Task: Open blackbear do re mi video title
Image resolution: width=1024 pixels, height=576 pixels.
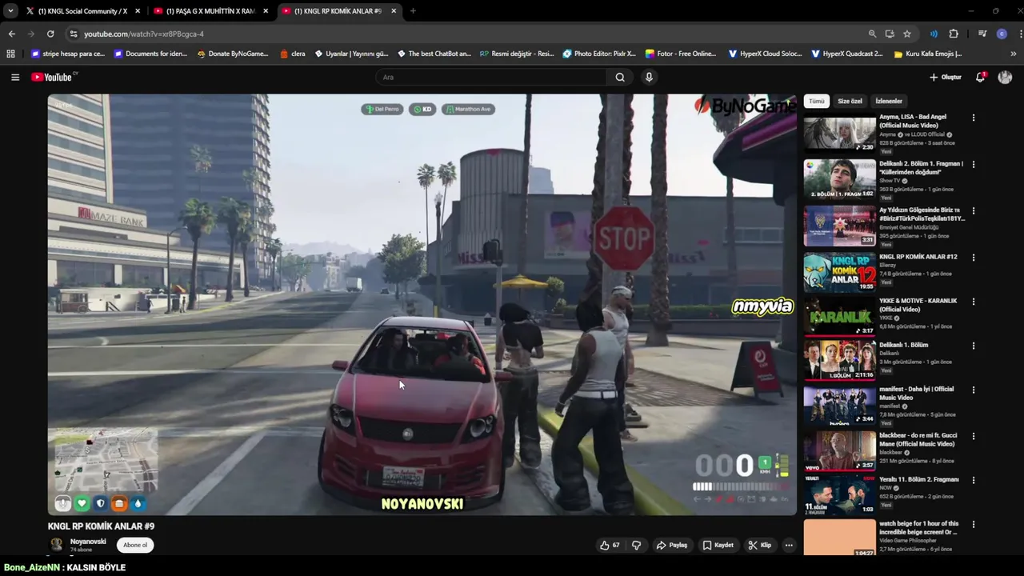Action: [918, 439]
